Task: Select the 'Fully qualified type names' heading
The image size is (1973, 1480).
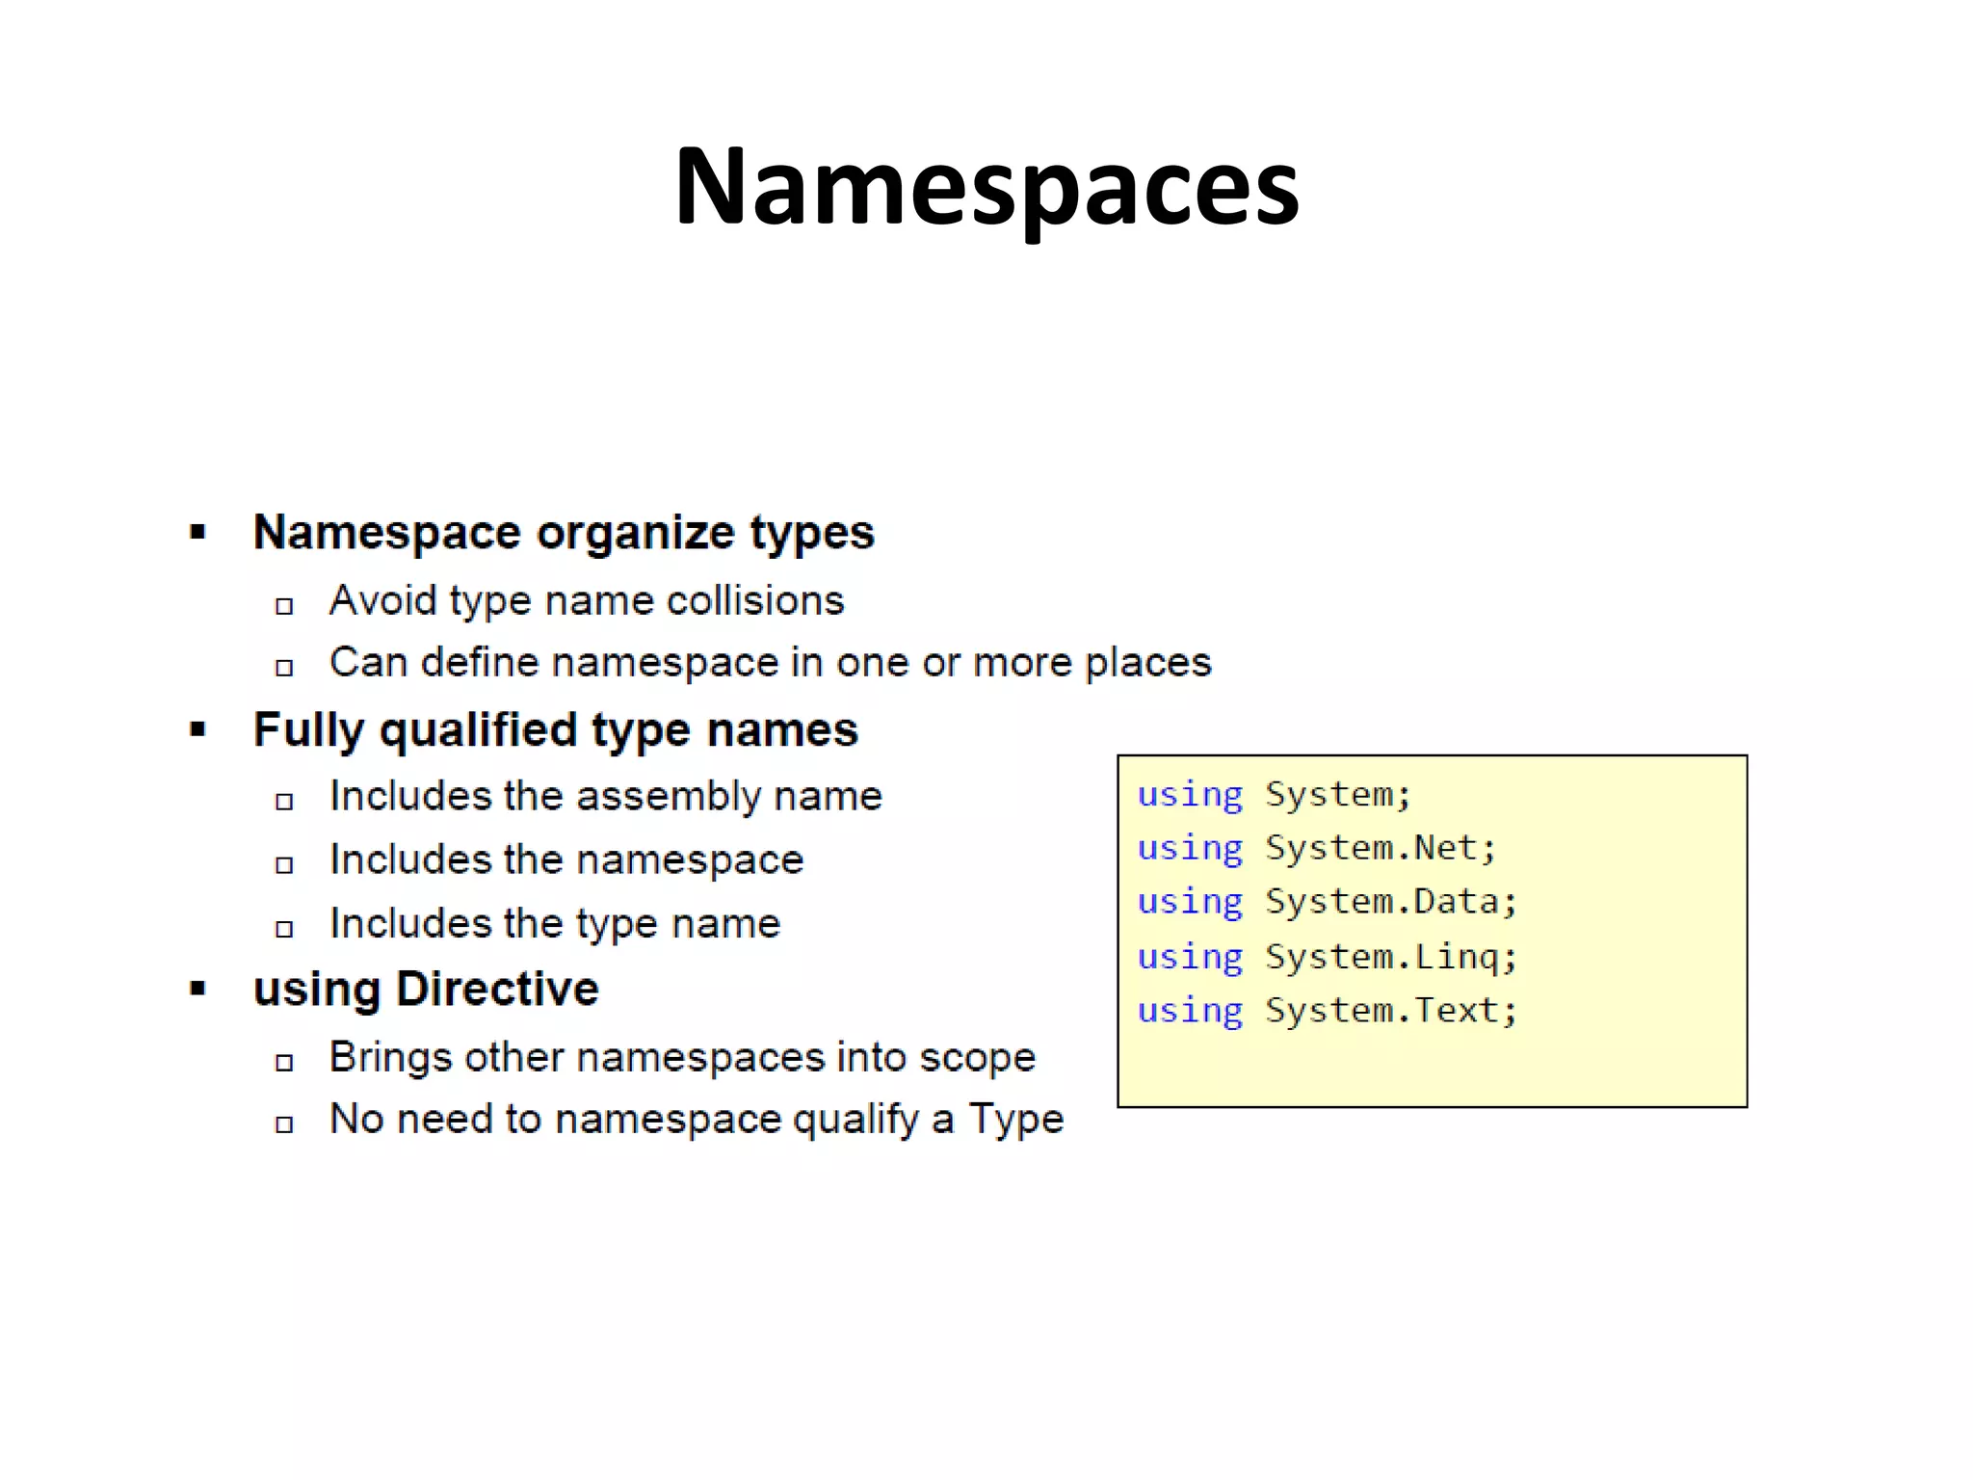Action: point(555,730)
